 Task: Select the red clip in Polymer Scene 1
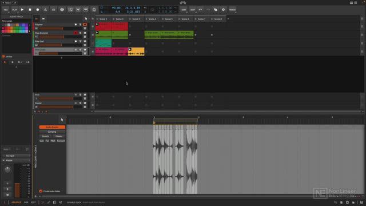point(104,26)
